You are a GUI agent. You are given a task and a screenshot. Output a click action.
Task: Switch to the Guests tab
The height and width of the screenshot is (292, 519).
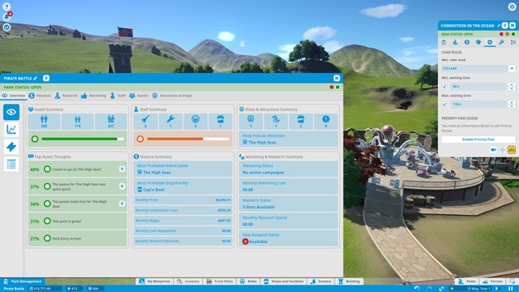[139, 95]
